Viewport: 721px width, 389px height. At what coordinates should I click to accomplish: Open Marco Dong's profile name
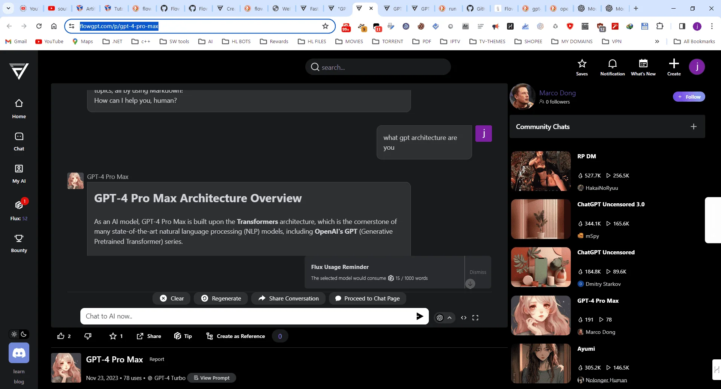pyautogui.click(x=557, y=93)
